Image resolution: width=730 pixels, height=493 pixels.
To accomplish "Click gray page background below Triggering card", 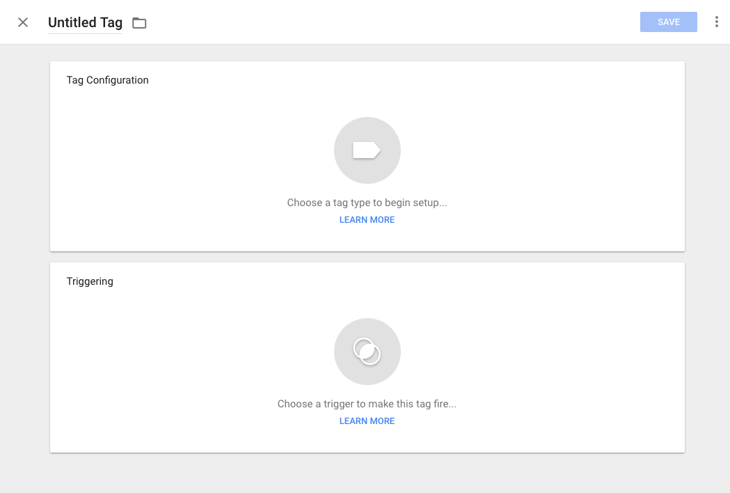I will coord(367,474).
